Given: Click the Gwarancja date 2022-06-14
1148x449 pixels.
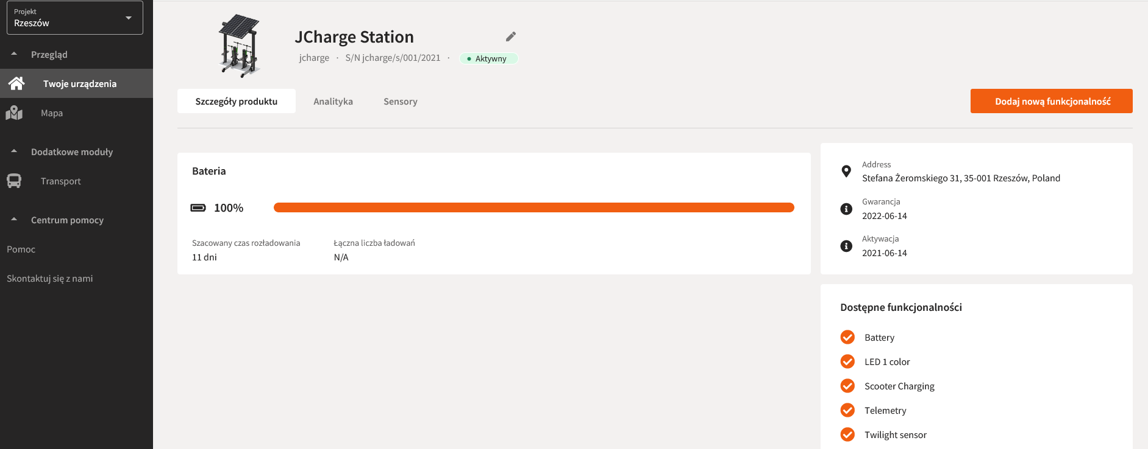Looking at the screenshot, I should coord(885,216).
